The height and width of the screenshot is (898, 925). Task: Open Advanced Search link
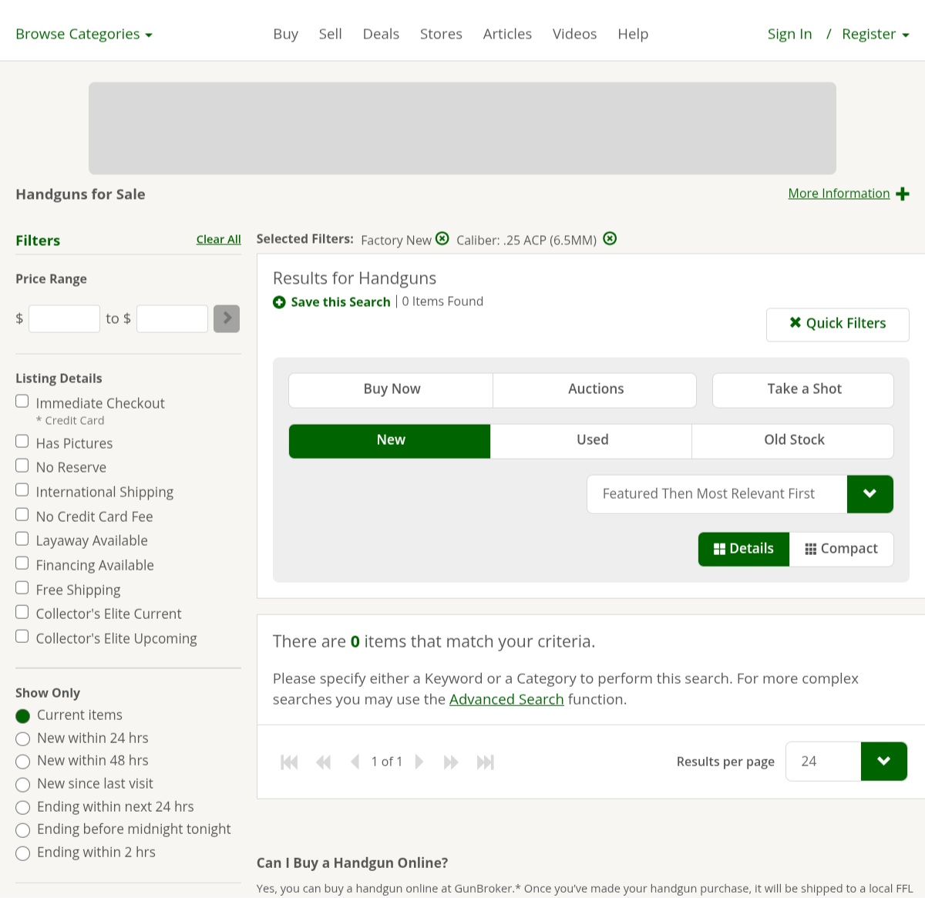coord(506,700)
